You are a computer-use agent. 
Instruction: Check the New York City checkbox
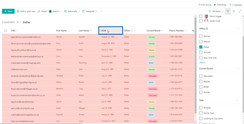point(201,58)
